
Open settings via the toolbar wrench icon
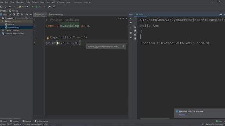tap(49, 7)
